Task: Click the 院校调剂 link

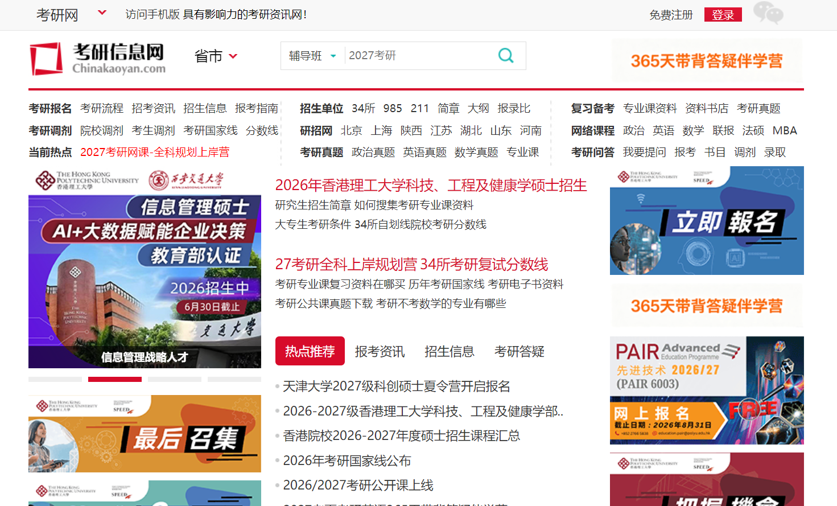Action: pyautogui.click(x=102, y=130)
